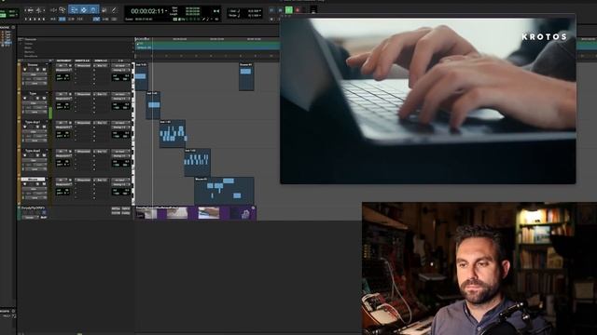The image size is (597, 335).
Task: Click the horizontal zoom out arrow
Action: (25, 10)
